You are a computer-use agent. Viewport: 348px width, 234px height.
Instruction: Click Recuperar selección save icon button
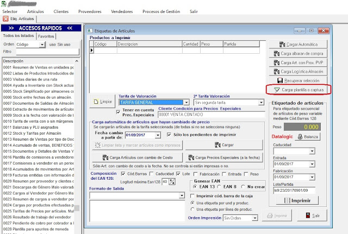pyautogui.click(x=299, y=80)
